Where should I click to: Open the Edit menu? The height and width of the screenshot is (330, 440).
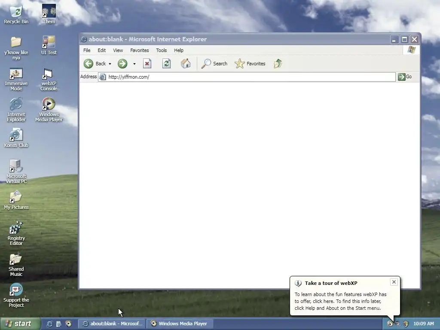[101, 50]
